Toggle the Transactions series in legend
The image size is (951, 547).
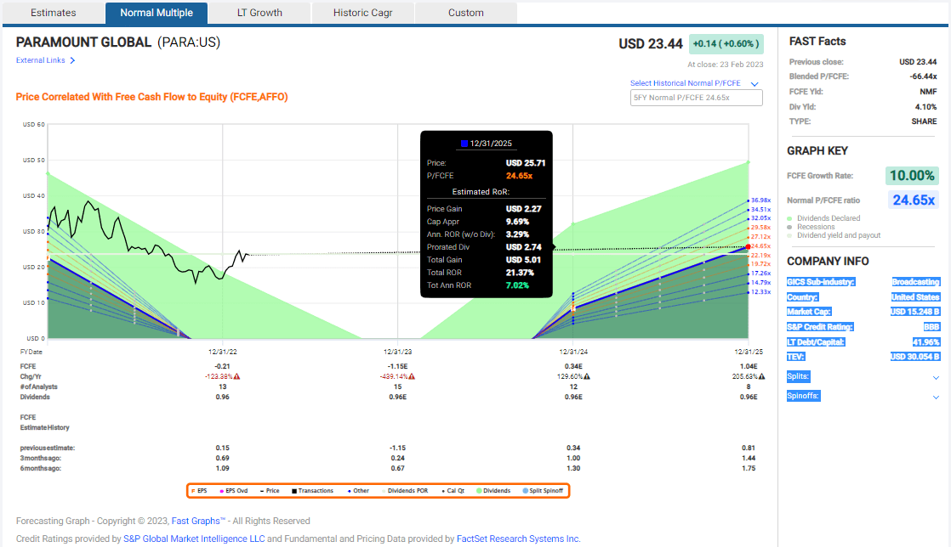[x=312, y=491]
